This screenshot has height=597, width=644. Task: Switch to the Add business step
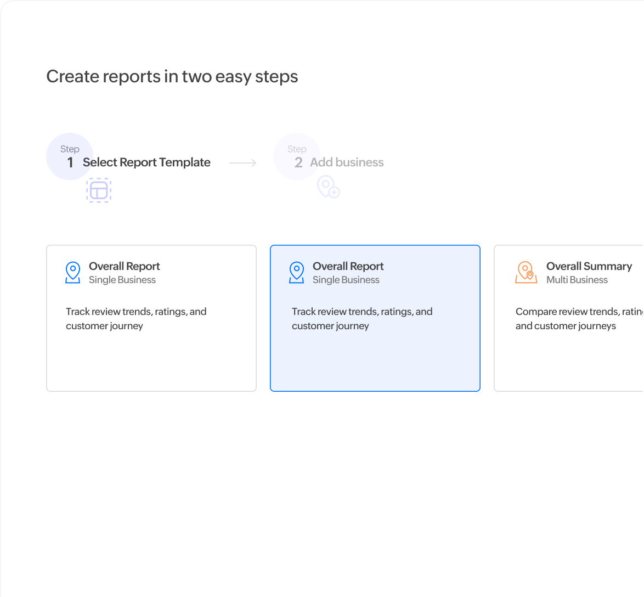click(x=347, y=162)
